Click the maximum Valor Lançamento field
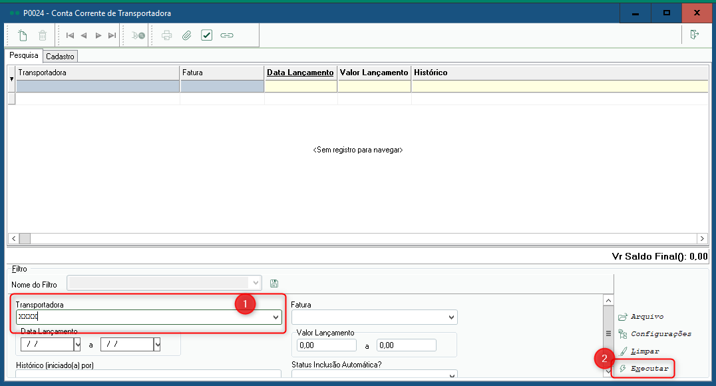This screenshot has width=716, height=386. (407, 345)
